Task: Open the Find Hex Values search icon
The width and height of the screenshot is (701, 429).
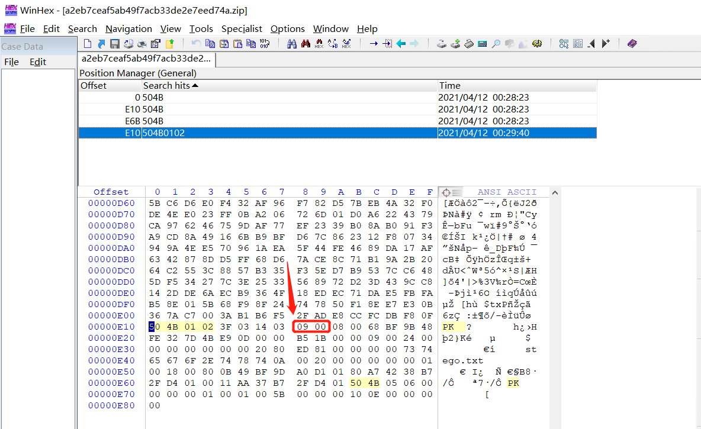Action: pos(319,43)
